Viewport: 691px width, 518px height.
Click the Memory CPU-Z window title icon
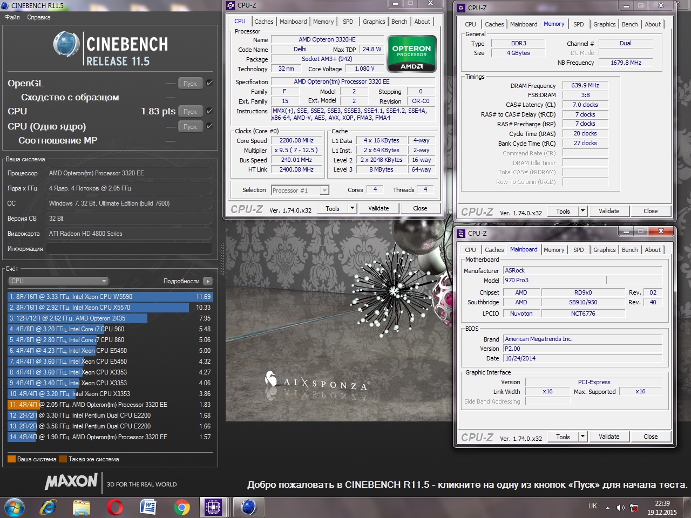coord(461,8)
